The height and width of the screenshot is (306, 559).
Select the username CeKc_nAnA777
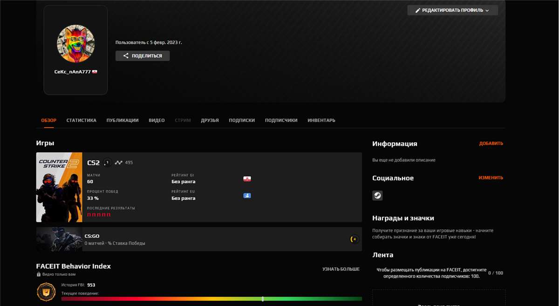click(73, 72)
